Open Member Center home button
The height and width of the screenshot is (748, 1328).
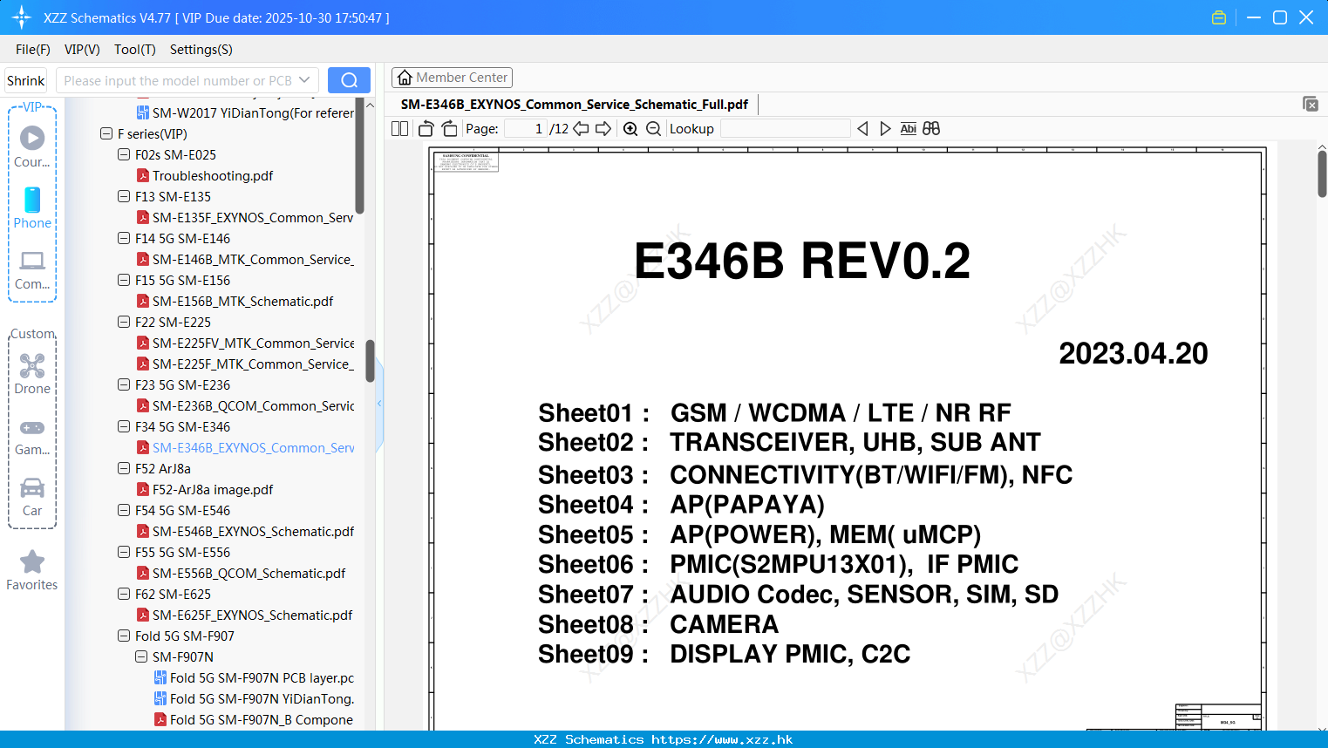pos(452,78)
